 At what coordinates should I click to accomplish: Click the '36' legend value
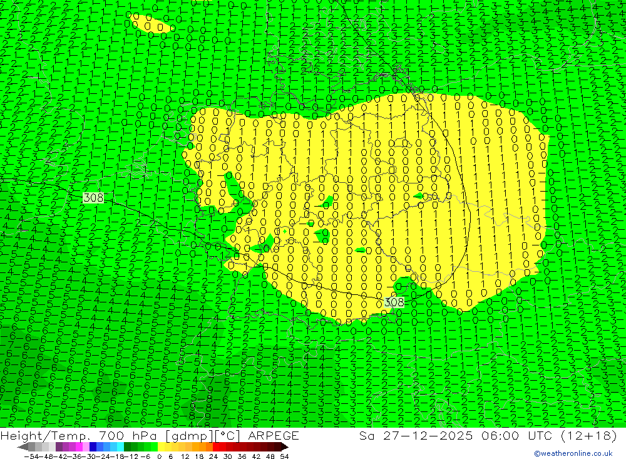pos(242,456)
